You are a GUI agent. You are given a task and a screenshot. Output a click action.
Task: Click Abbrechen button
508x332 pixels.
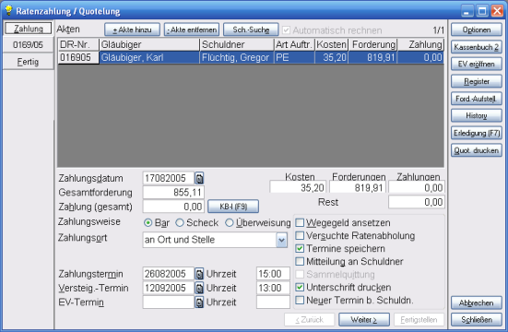pos(477,302)
